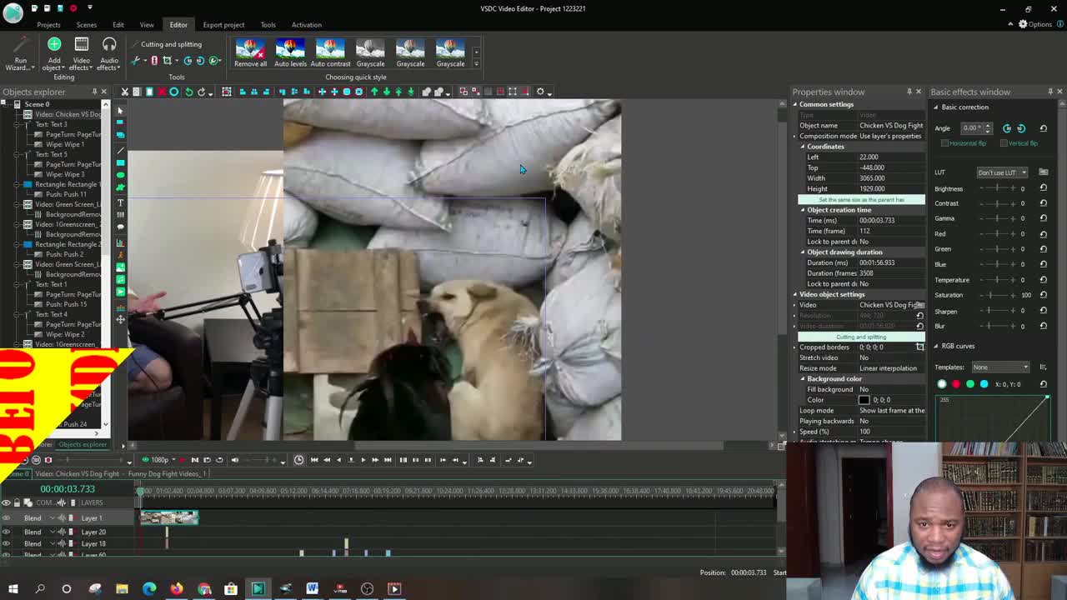The height and width of the screenshot is (600, 1067).
Task: Open the RGB curves Templates dropdown
Action: click(1000, 367)
